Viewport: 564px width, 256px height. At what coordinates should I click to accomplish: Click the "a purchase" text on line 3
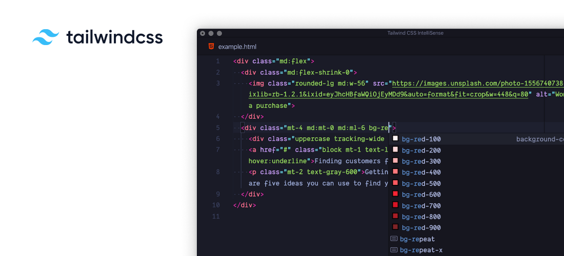(x=268, y=105)
